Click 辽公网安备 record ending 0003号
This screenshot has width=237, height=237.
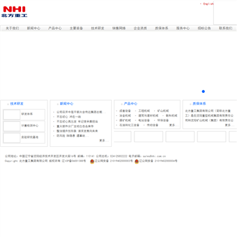pyautogui.click(x=114, y=161)
